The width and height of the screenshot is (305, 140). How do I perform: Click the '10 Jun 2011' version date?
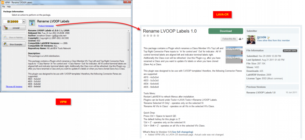pos(292,92)
